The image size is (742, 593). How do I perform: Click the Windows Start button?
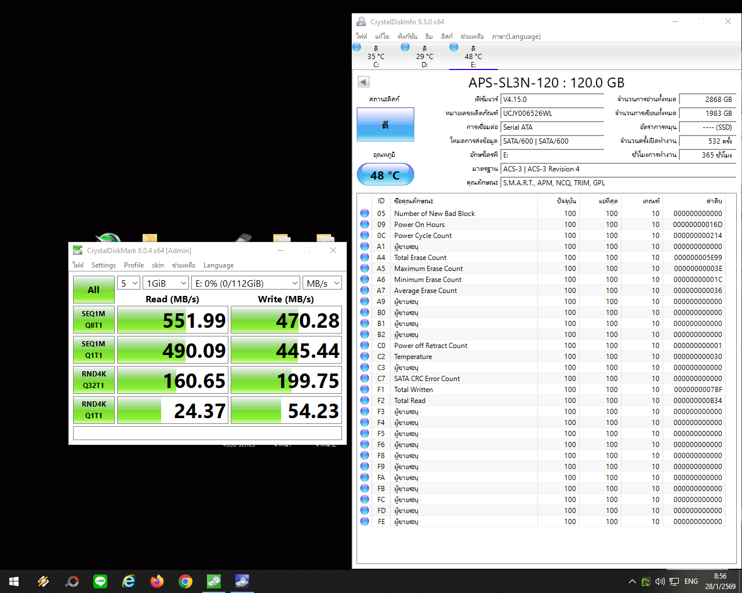click(x=14, y=581)
